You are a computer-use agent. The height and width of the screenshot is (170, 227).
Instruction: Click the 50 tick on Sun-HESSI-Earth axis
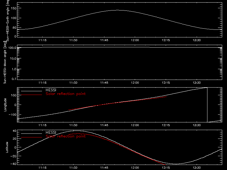[14, 28]
